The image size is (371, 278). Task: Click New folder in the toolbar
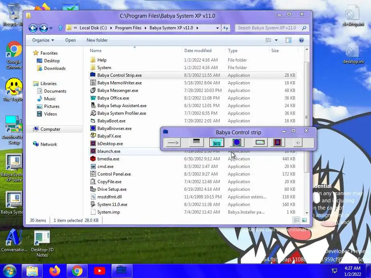pyautogui.click(x=97, y=40)
